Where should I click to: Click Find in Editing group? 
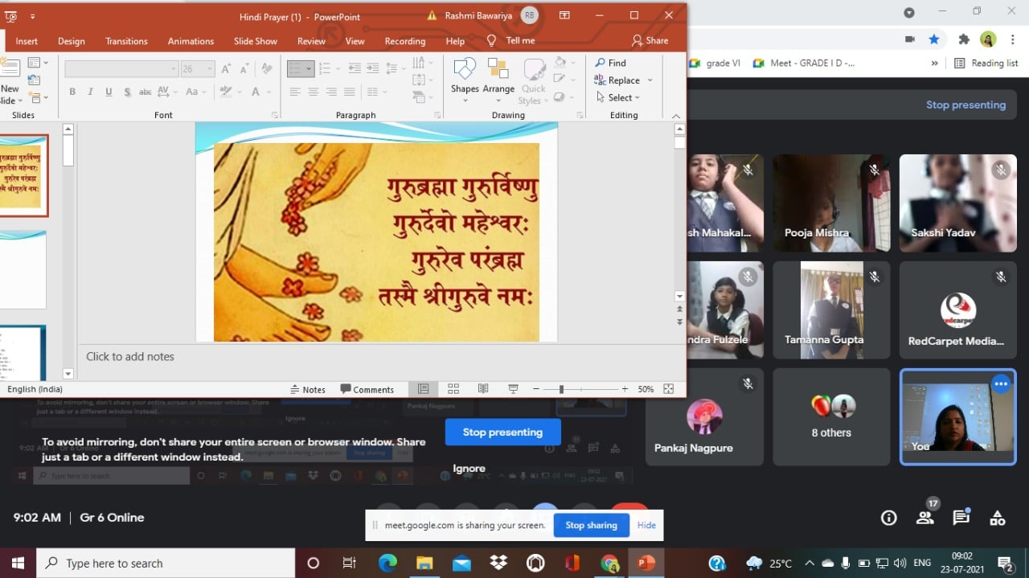(x=610, y=63)
